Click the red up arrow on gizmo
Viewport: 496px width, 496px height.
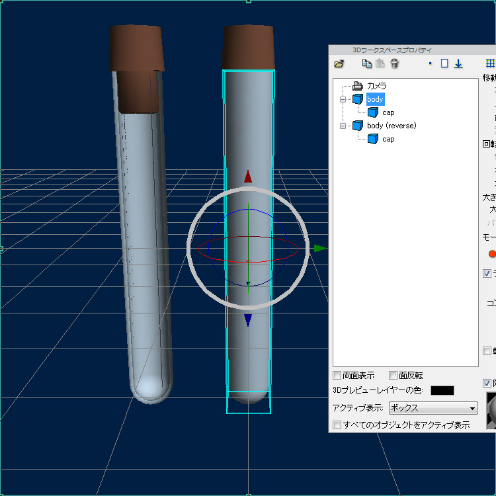point(248,177)
